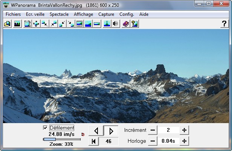
Task: Click the picture-with-control-panel toolbar icon
Action: pos(79,24)
